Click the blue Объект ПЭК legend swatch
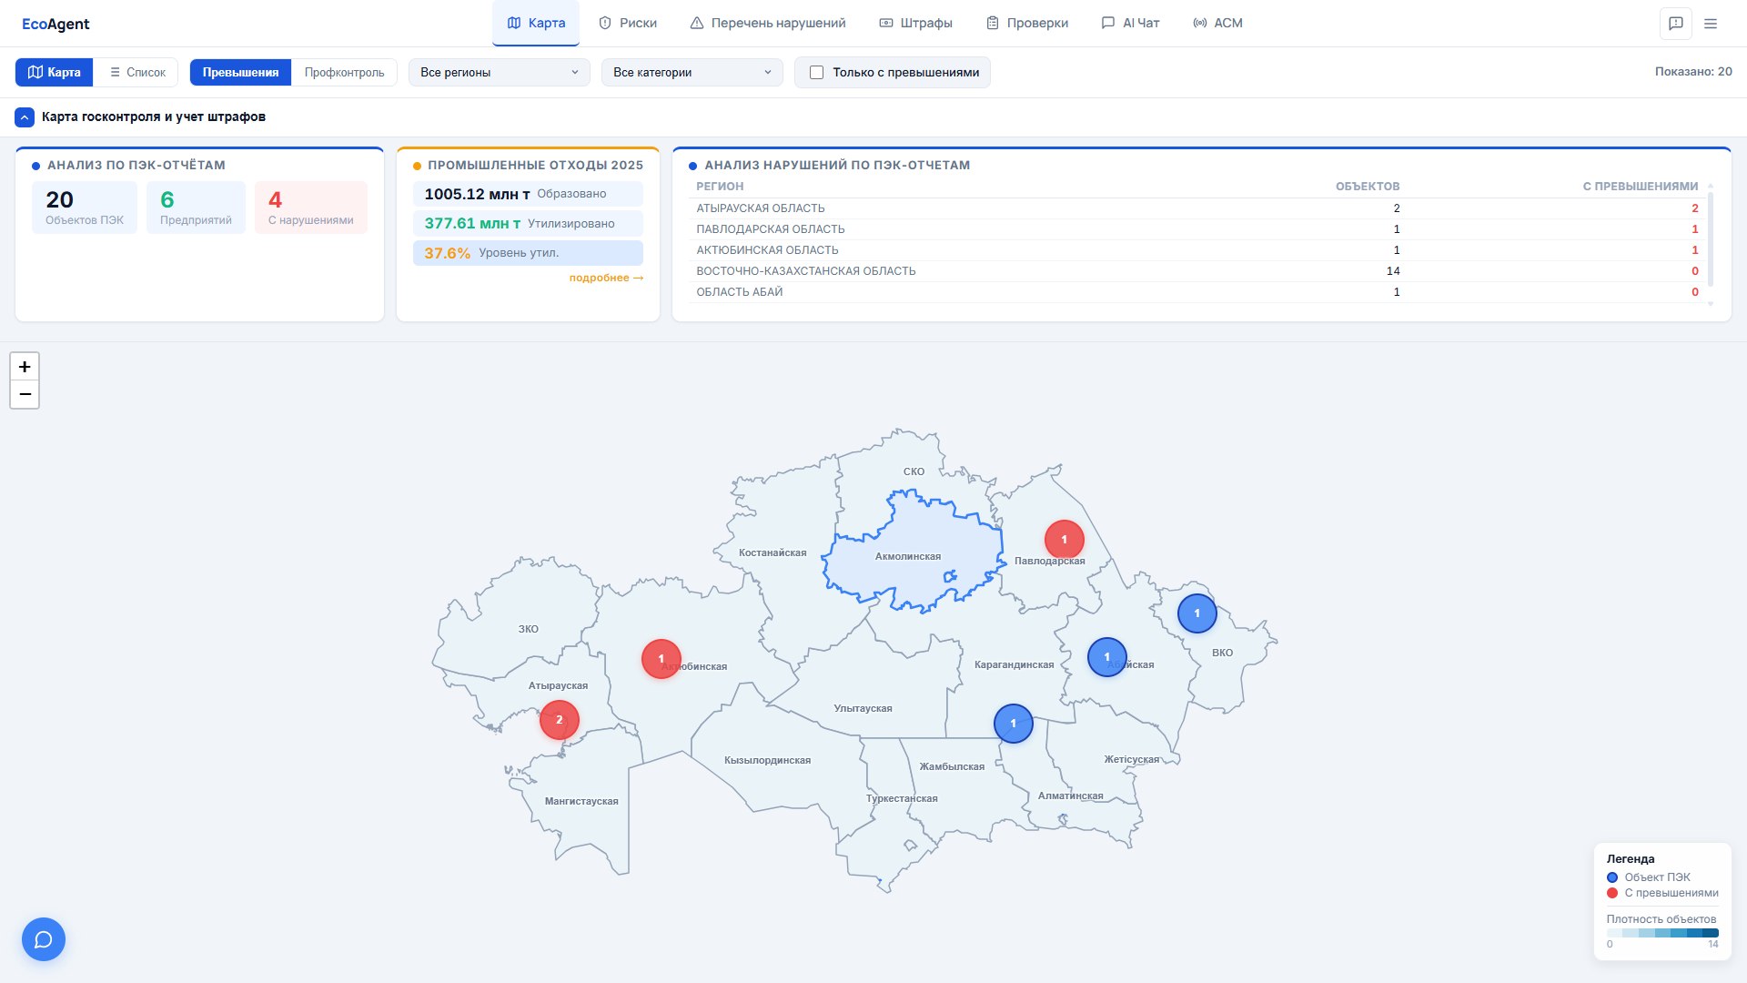This screenshot has height=983, width=1747. pos(1612,877)
